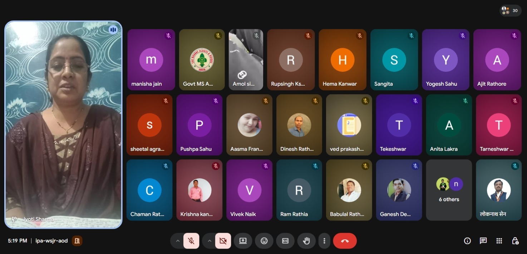Select the Vivek Naik participant tile
Image resolution: width=527 pixels, height=254 pixels.
249,190
